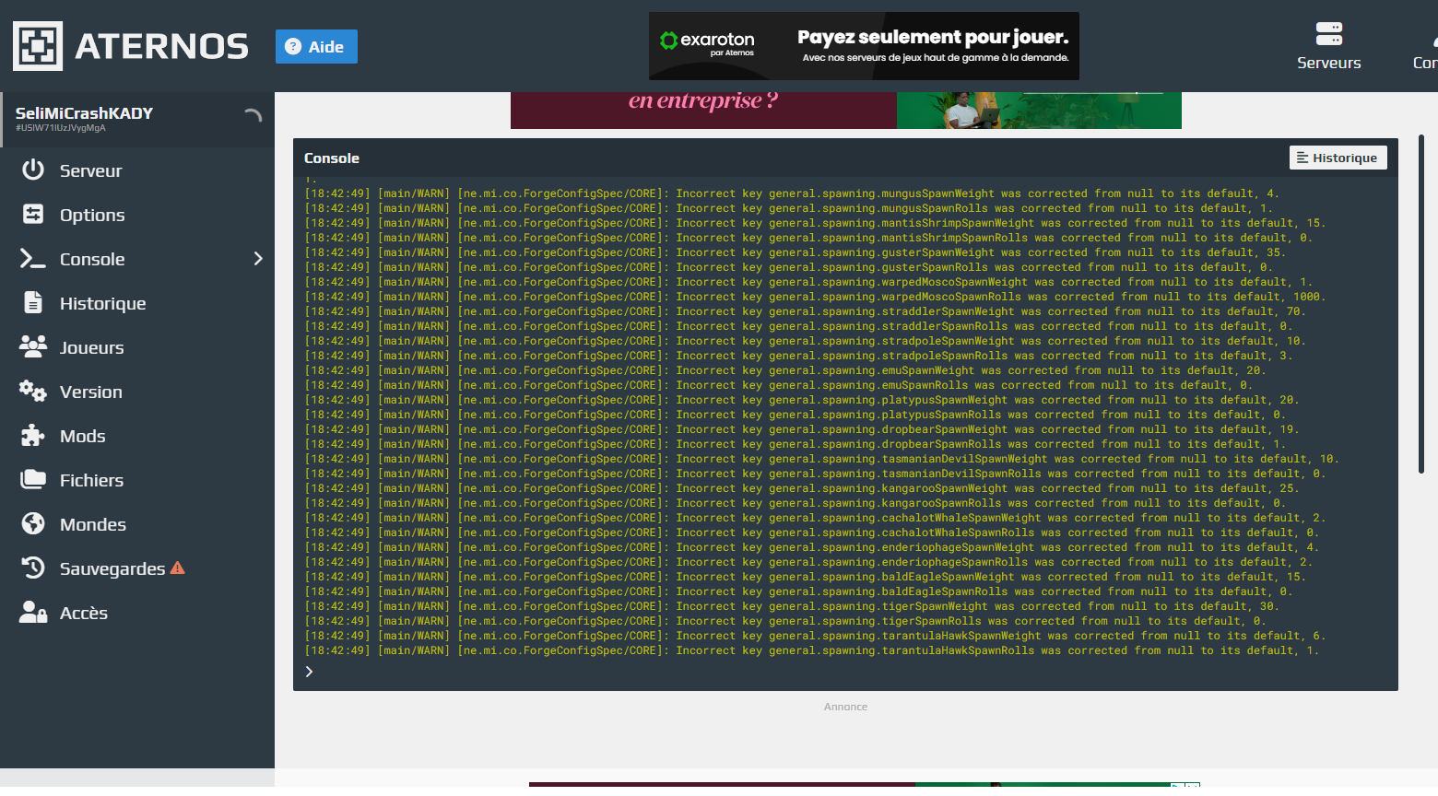Click the console command input field
This screenshot has width=1438, height=796.
point(853,672)
